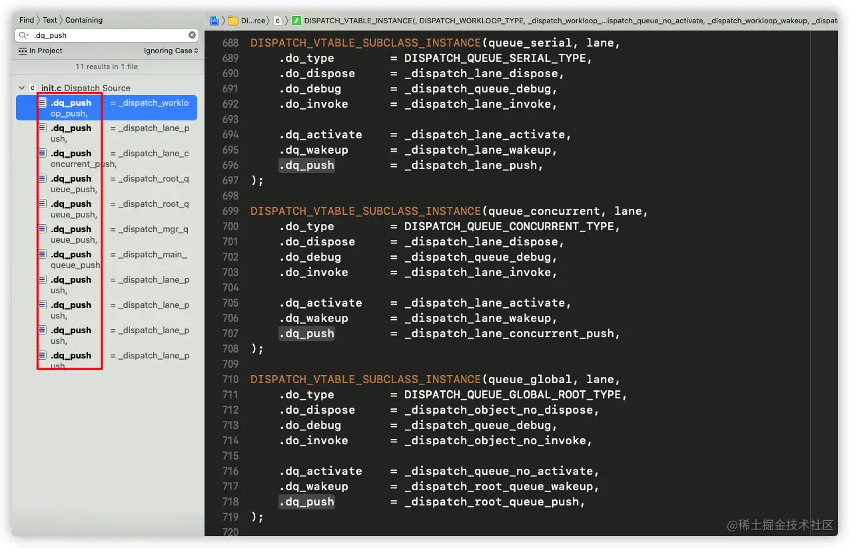Click the '11 results in 1 file' label
Viewport: 850px width, 548px height.
(x=107, y=67)
